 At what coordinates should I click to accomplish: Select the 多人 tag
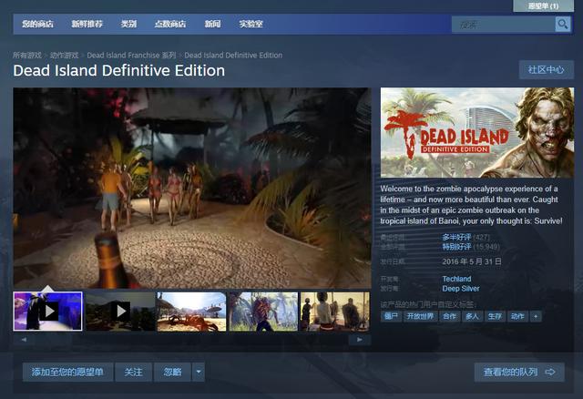[472, 316]
